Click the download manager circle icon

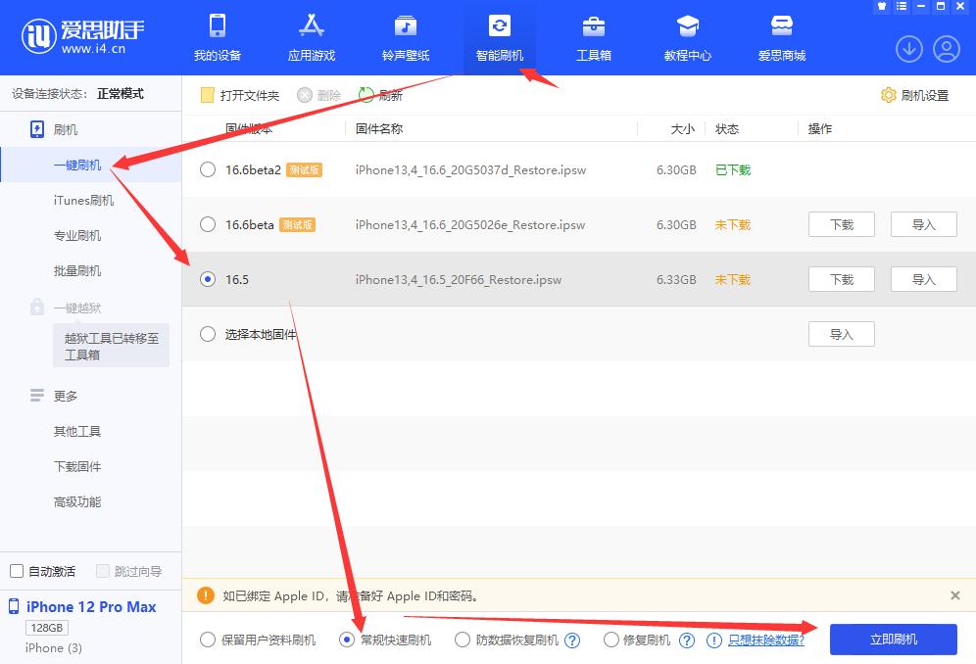pos(909,48)
